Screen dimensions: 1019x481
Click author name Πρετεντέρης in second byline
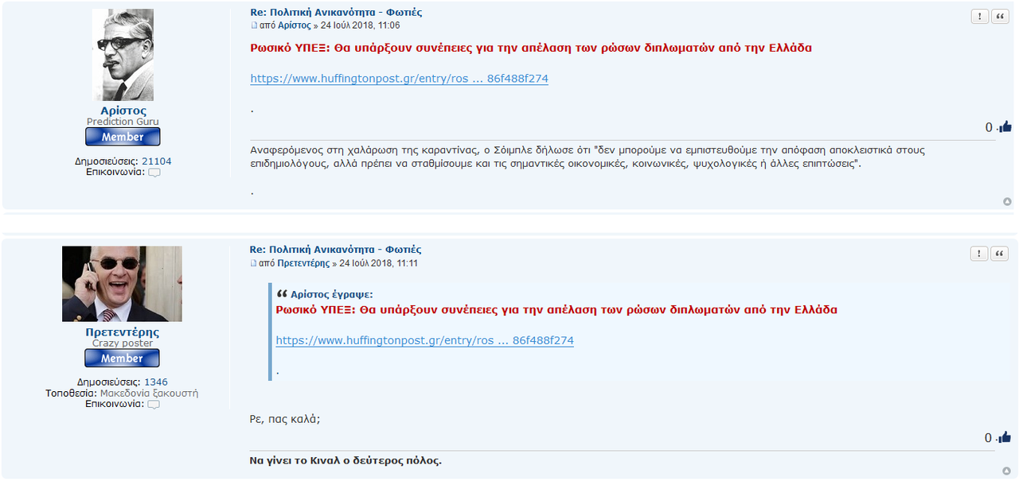(x=304, y=263)
